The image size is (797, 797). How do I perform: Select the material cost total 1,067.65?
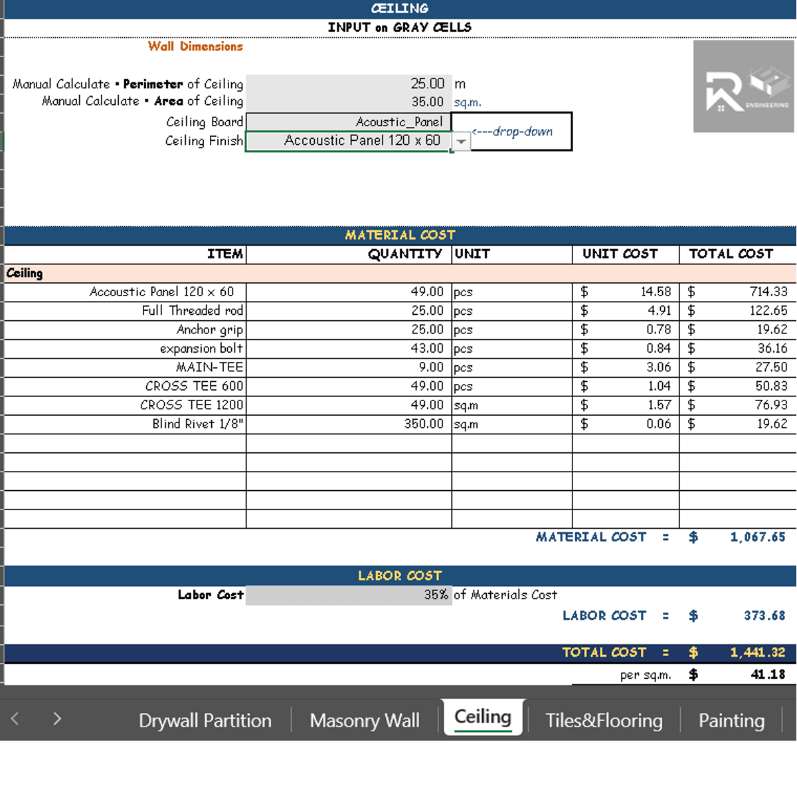pyautogui.click(x=757, y=537)
